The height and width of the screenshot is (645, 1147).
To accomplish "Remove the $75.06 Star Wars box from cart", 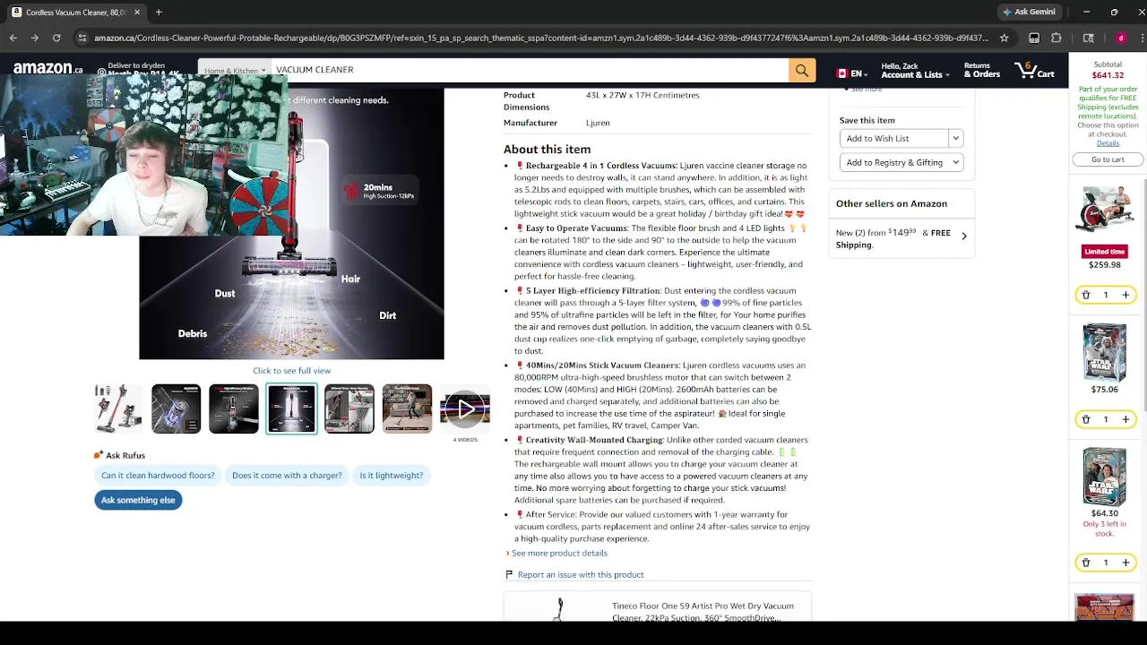I will [1085, 419].
